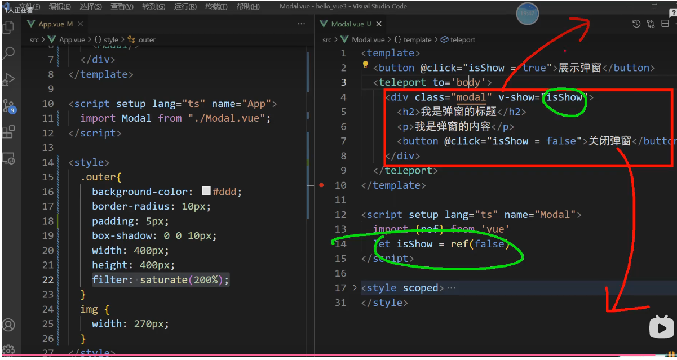Viewport: 677px width, 360px height.
Task: Open the Explorer view in activity bar
Action: (x=8, y=27)
